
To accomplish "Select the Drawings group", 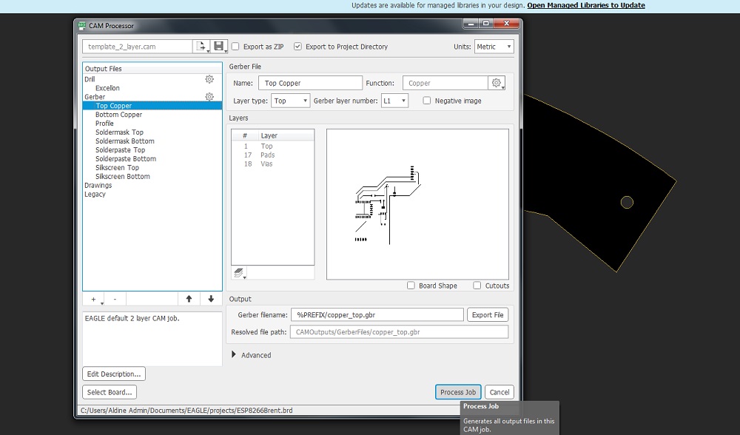I will pyautogui.click(x=98, y=186).
